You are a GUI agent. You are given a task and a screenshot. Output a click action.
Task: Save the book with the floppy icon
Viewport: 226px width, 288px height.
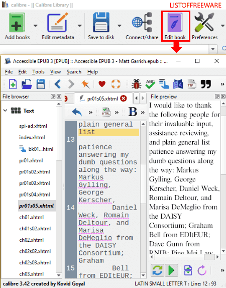pos(41,84)
